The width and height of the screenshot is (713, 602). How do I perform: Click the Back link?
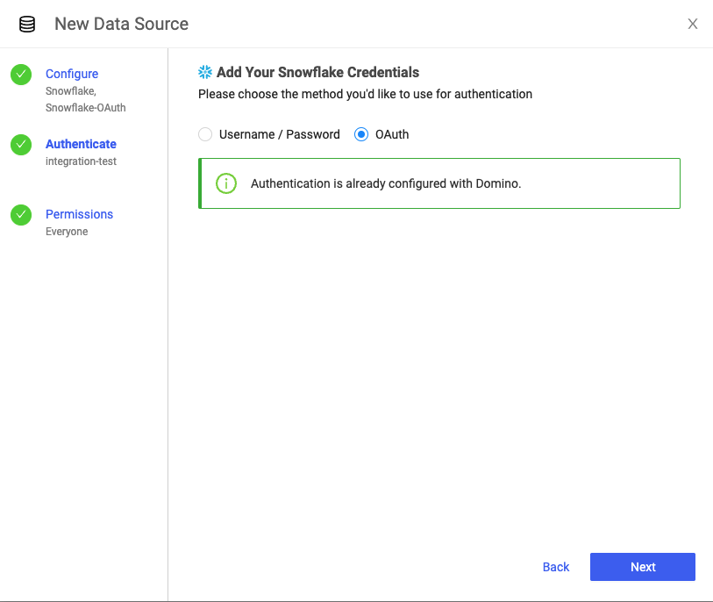coord(556,567)
